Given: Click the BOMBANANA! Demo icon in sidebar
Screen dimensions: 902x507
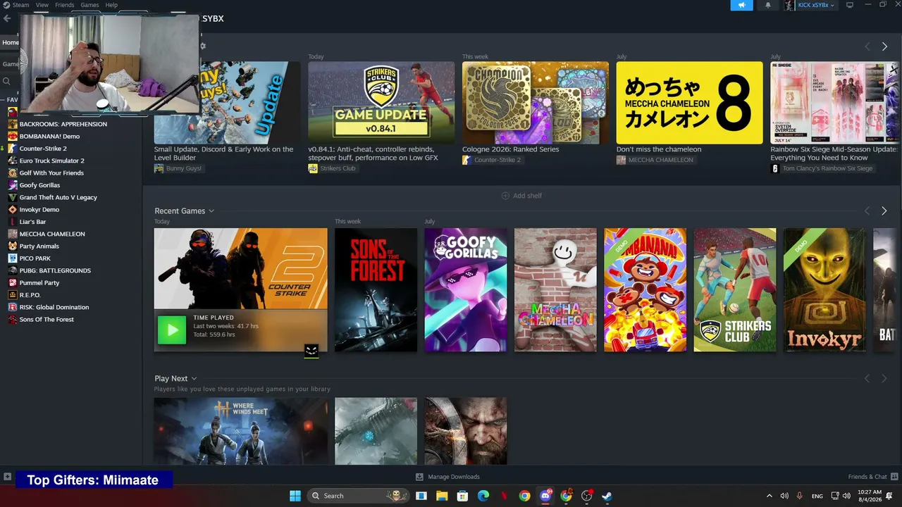Looking at the screenshot, I should point(13,136).
